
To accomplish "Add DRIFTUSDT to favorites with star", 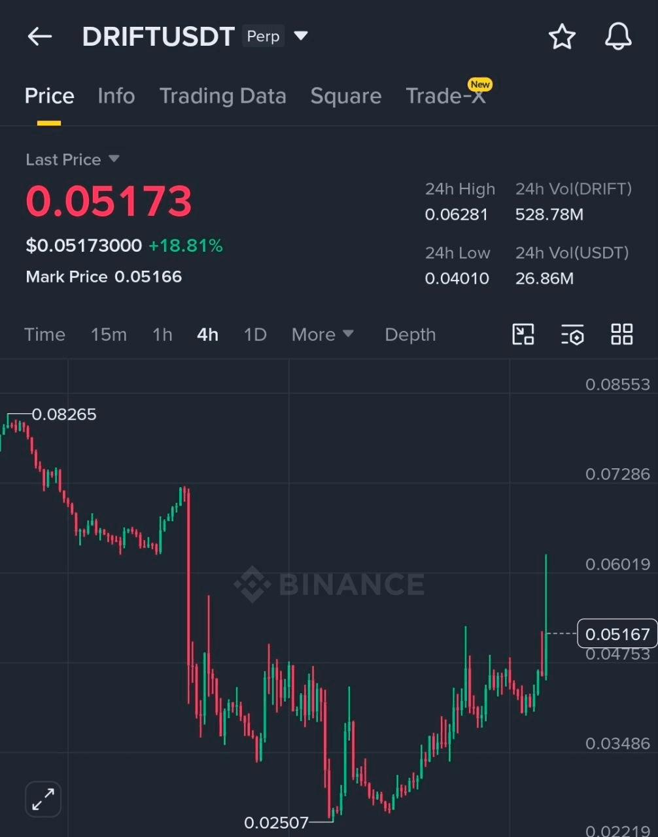I will point(562,37).
